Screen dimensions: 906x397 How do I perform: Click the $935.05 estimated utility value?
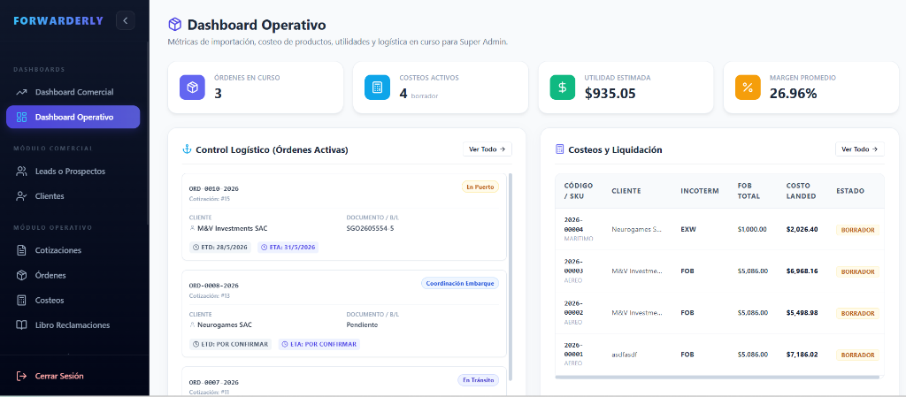point(610,94)
